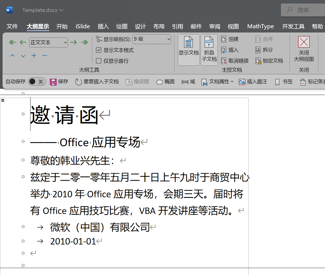Switch to Insert (插入) tab
Viewport: 325px width, 275px height.
pos(103,26)
